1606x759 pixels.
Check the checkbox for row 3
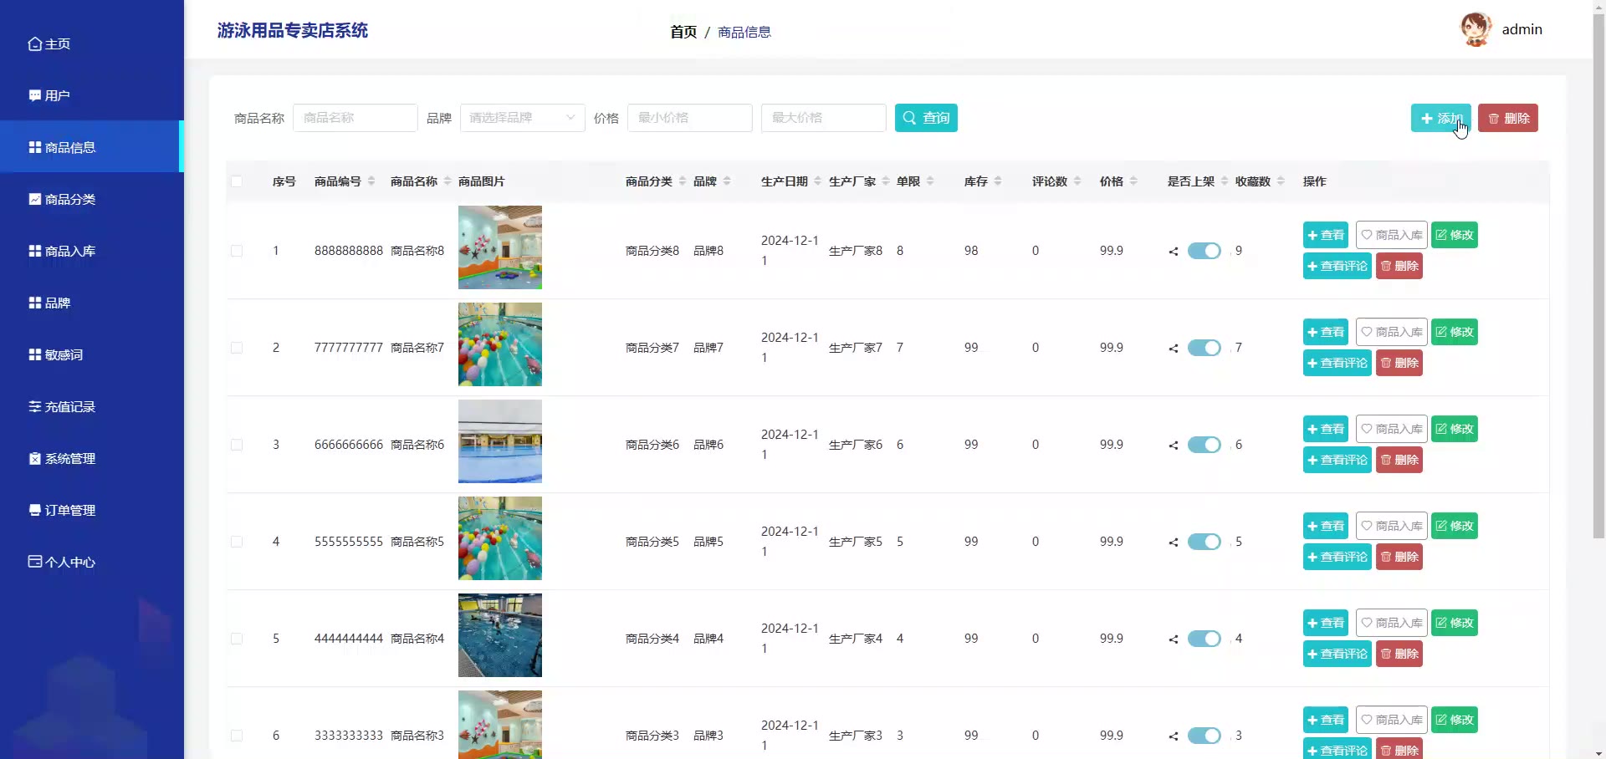[237, 445]
